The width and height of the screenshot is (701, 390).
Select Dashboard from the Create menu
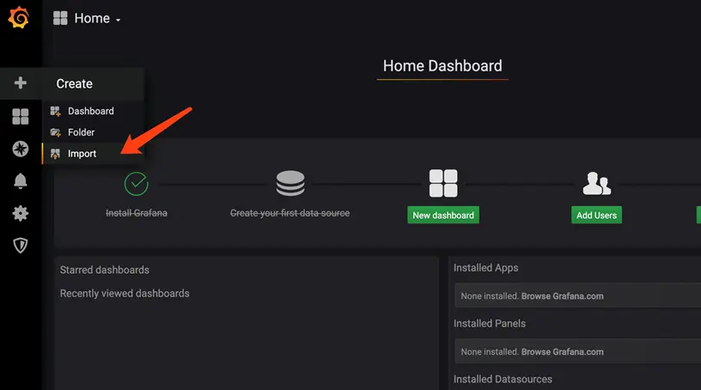point(91,111)
